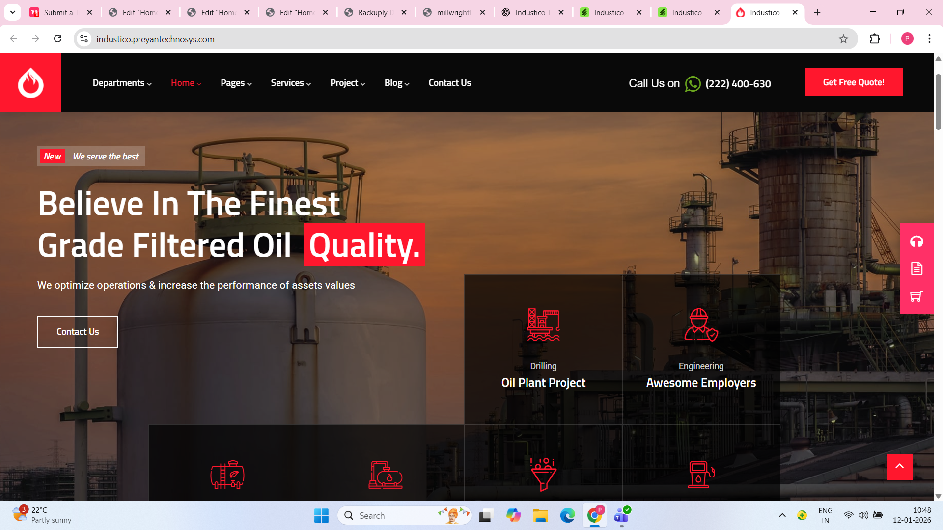Click the headset support sidebar icon
The image size is (943, 530).
916,241
